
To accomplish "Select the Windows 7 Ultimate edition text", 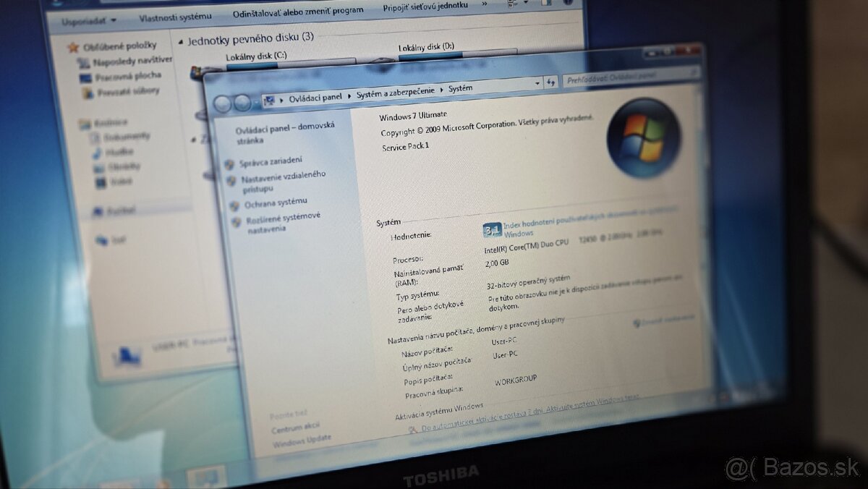I will pyautogui.click(x=413, y=116).
